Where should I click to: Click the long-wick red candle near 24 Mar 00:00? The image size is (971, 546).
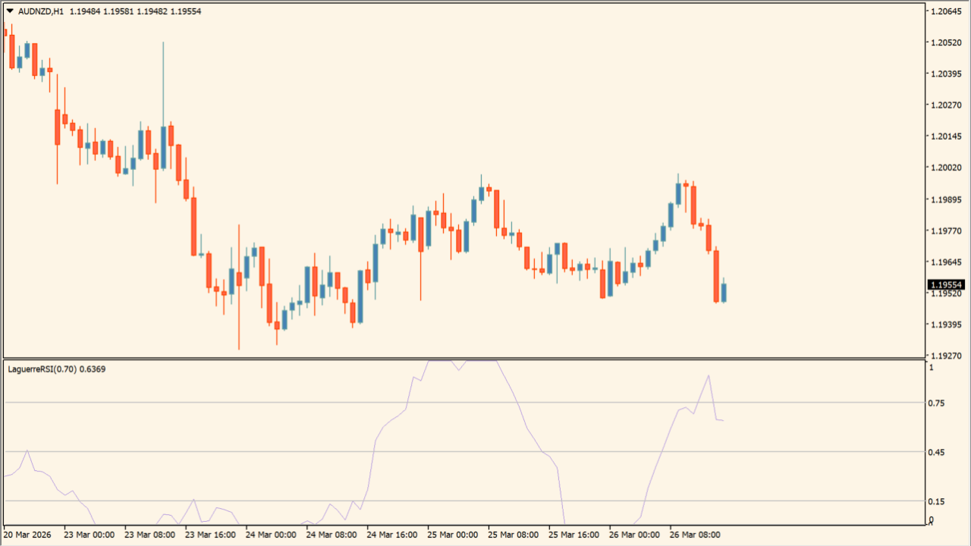[x=238, y=279]
